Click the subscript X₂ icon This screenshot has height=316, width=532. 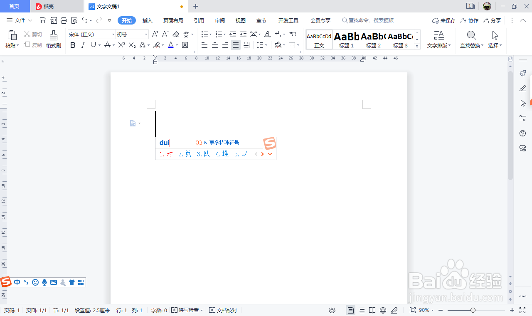coord(132,45)
